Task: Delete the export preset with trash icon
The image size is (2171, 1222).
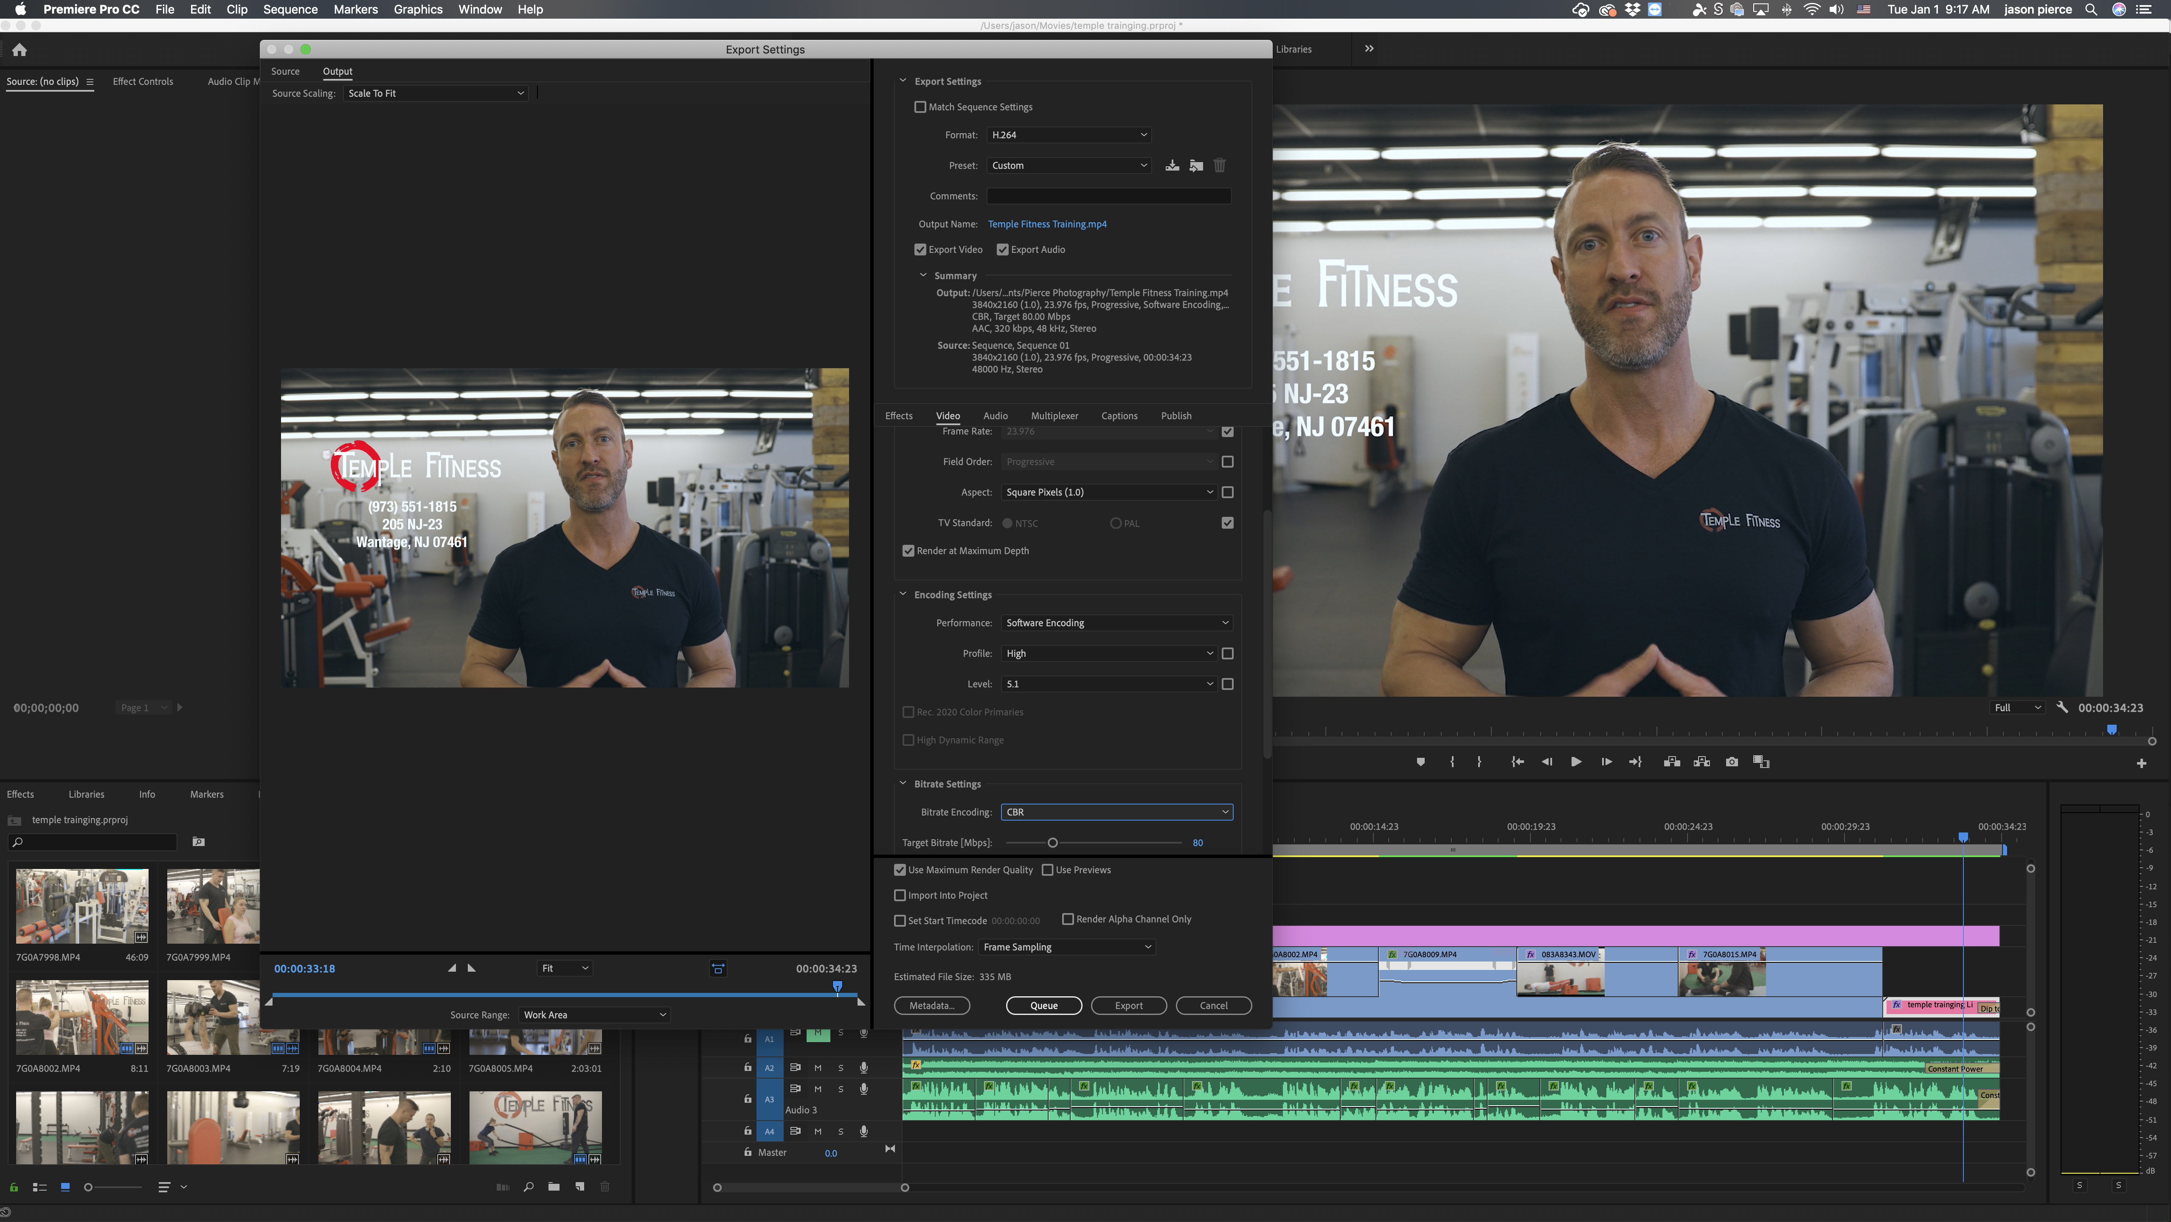Action: [1220, 165]
